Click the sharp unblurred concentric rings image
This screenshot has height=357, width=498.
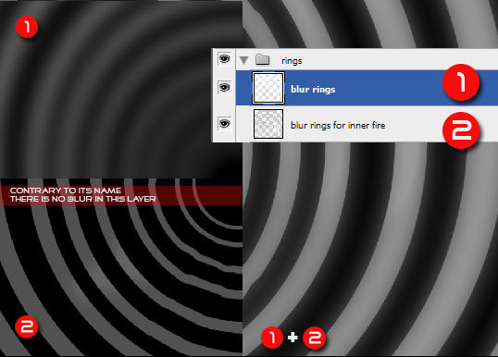pyautogui.click(x=120, y=267)
